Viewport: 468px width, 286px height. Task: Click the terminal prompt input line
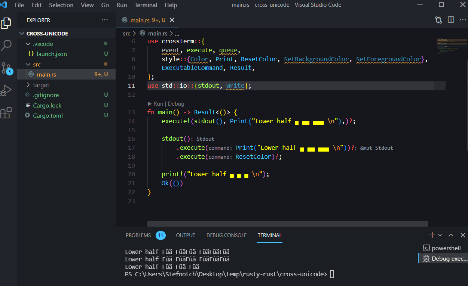(229, 274)
